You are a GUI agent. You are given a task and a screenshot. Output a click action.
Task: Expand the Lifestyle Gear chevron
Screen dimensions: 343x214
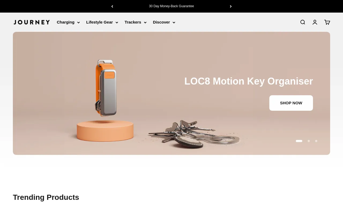pos(117,22)
